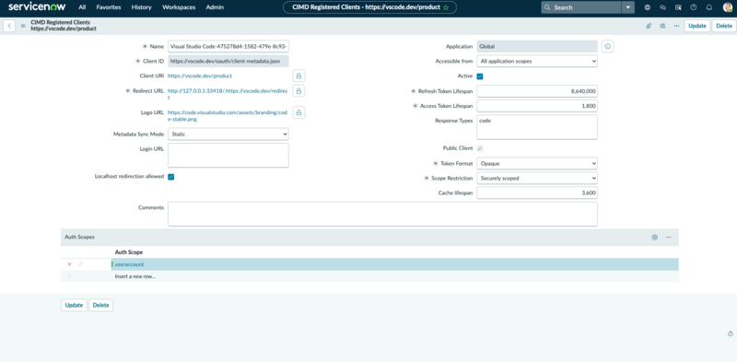
Task: Open the Metadata Sync Mode dropdown
Action: click(228, 134)
